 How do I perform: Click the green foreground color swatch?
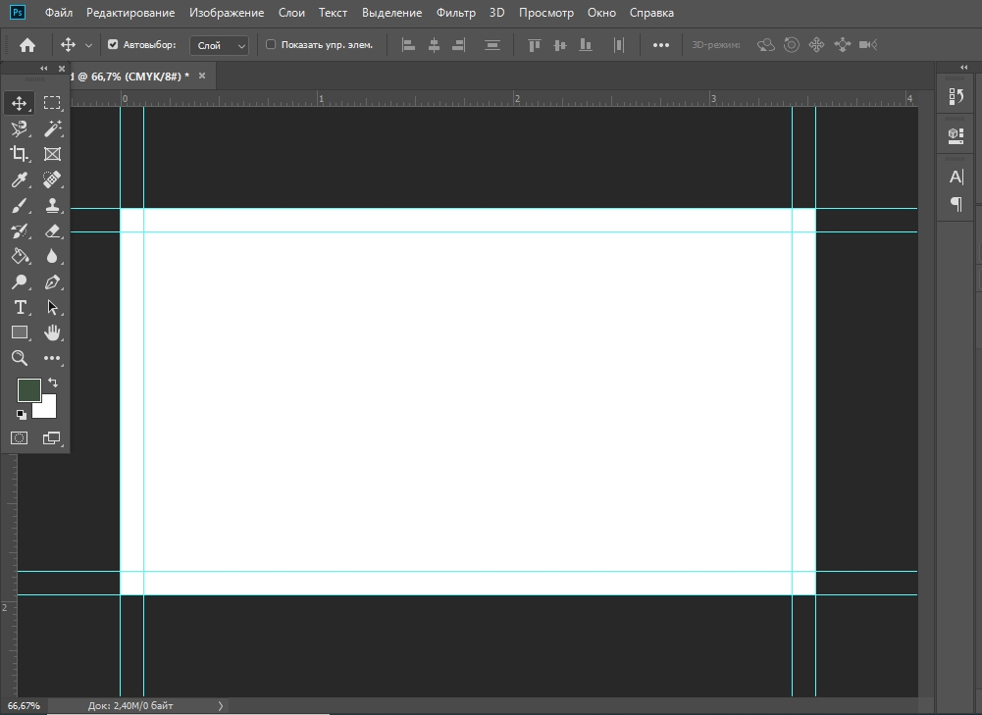pyautogui.click(x=28, y=389)
